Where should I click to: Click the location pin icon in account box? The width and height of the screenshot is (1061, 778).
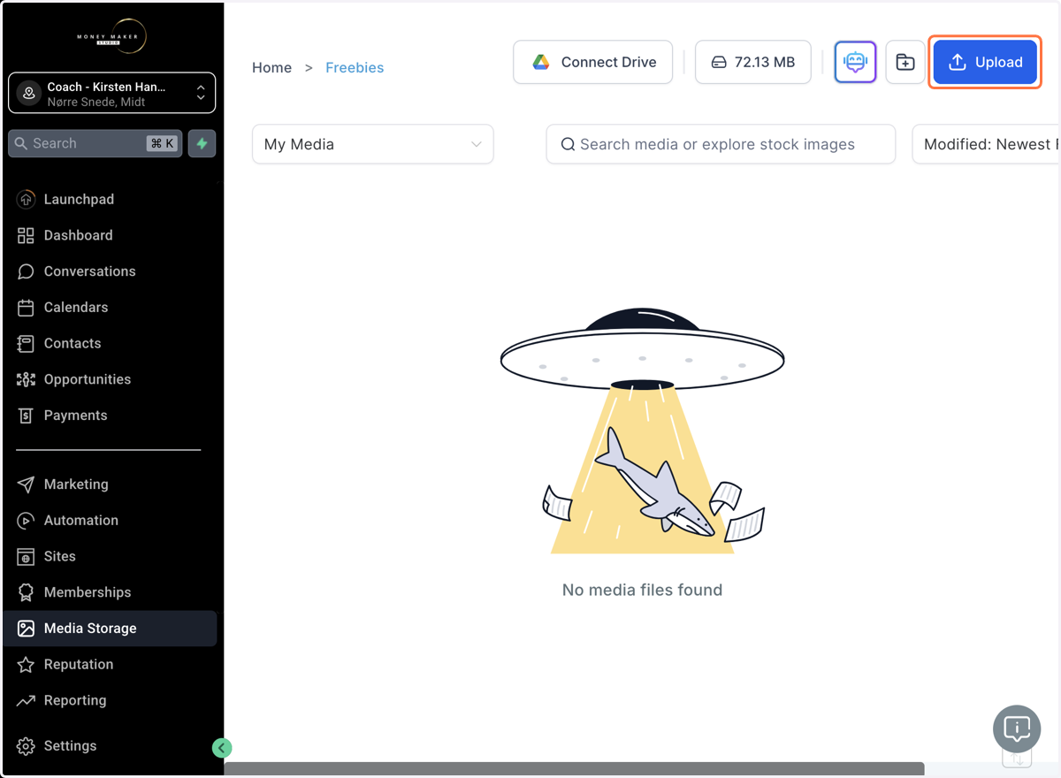point(29,93)
